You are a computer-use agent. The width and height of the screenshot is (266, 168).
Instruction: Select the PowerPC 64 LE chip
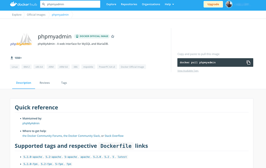pos(107,67)
